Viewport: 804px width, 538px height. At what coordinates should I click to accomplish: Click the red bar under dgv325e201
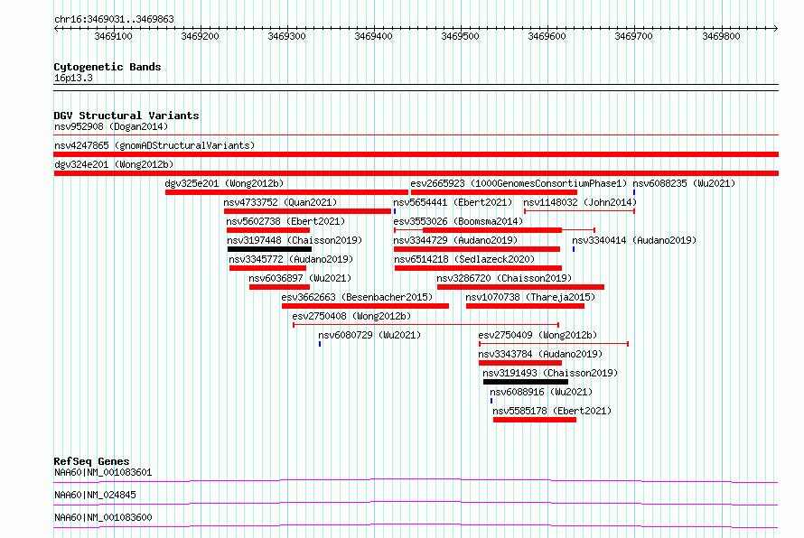tap(286, 192)
